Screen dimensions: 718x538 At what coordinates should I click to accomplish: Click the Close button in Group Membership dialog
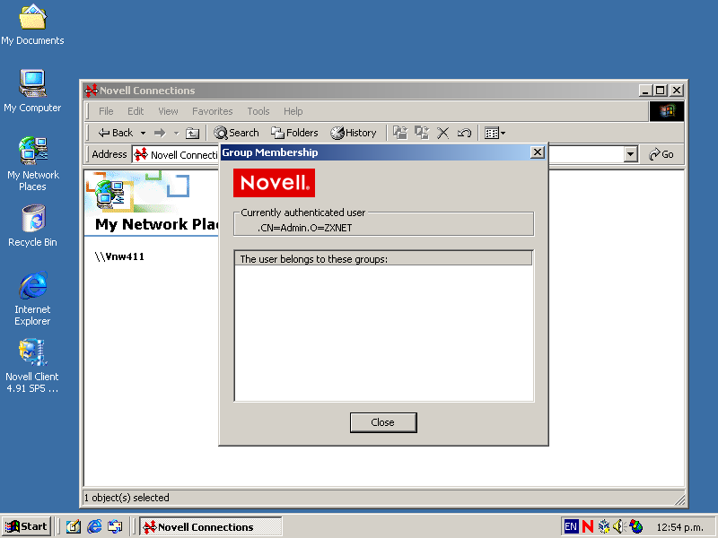(x=383, y=422)
